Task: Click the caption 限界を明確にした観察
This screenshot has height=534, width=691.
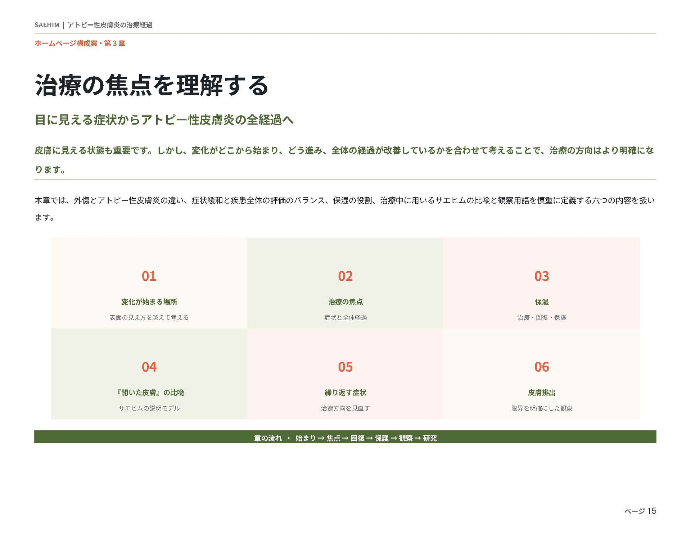Action: (x=542, y=408)
